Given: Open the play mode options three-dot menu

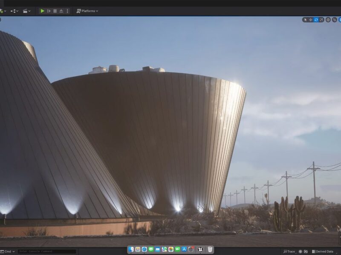Looking at the screenshot, I should click(x=67, y=11).
